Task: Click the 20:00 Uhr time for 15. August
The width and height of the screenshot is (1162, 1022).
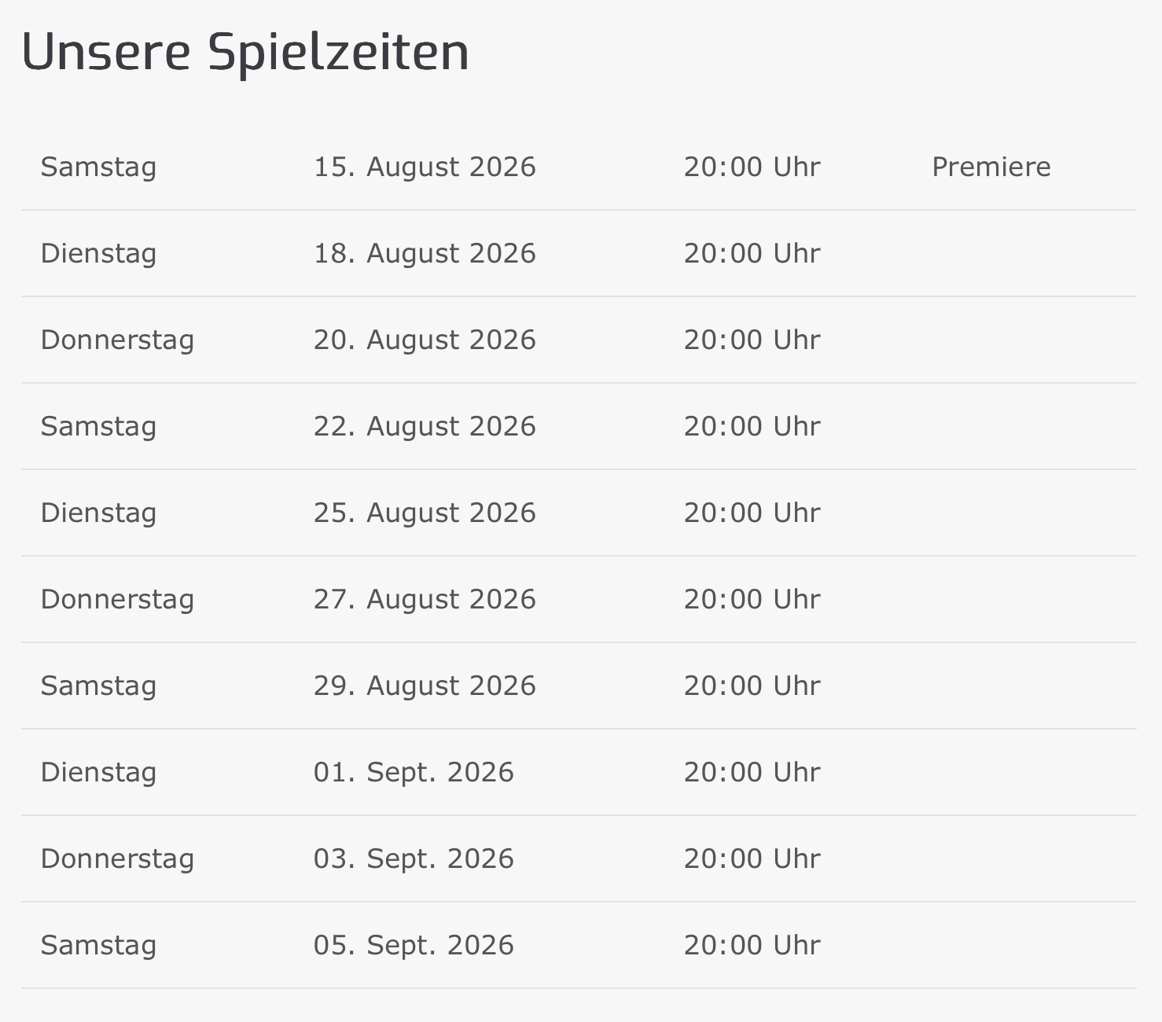Action: [x=752, y=167]
